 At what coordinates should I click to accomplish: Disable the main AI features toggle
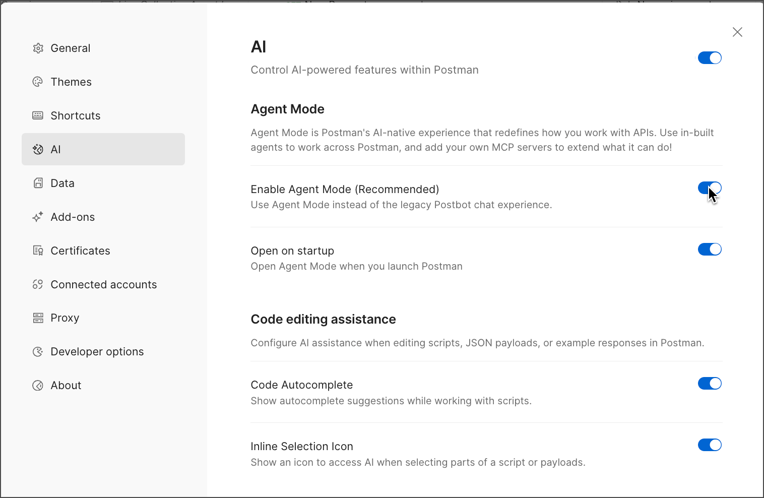pos(710,57)
